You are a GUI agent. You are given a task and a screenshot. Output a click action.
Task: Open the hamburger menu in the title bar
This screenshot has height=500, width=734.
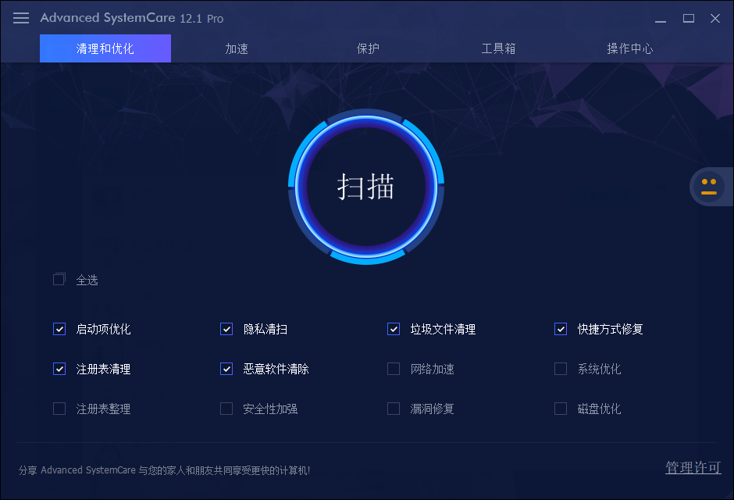click(20, 18)
